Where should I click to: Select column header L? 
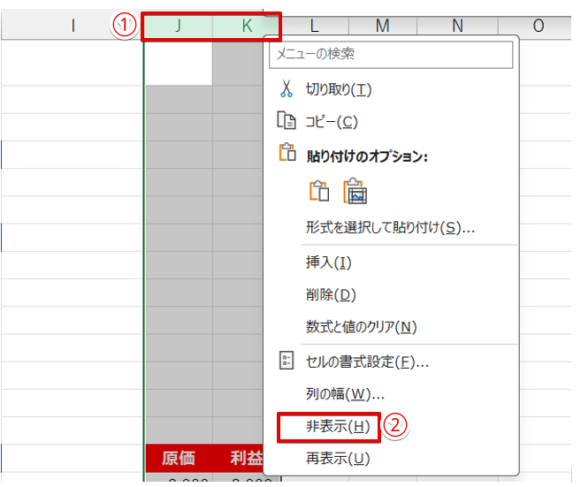(314, 26)
